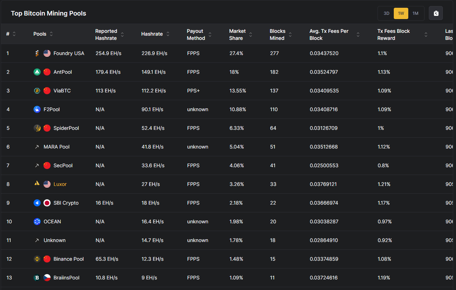Click the 27.4% market share value
The image size is (456, 290).
tap(236, 53)
